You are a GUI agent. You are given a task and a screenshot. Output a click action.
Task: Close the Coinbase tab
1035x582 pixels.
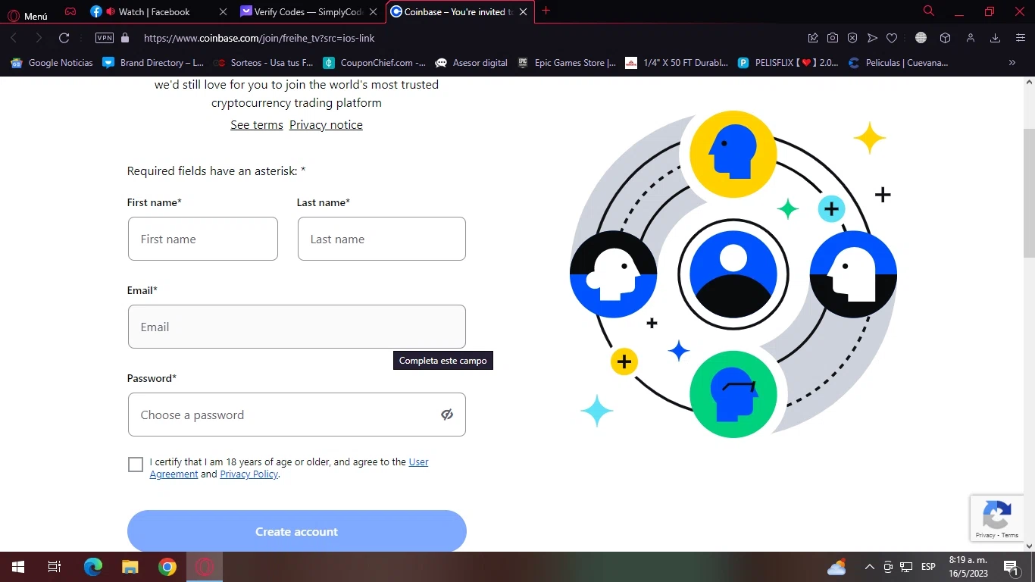[x=523, y=12]
